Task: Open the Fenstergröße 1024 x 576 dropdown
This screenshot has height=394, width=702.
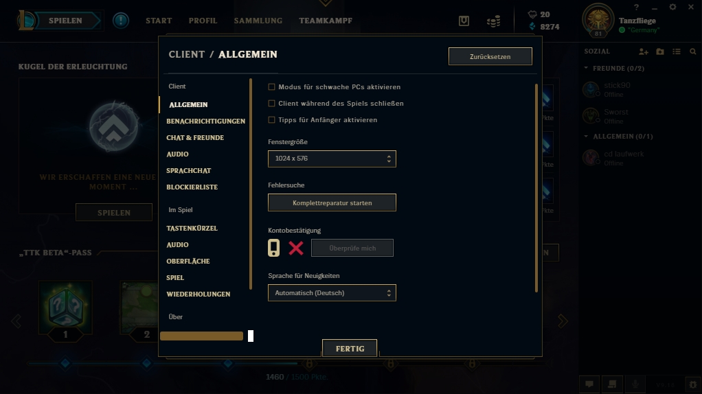Action: click(332, 159)
